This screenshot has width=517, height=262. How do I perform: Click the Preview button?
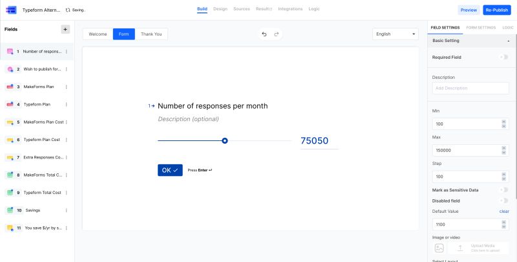(469, 10)
